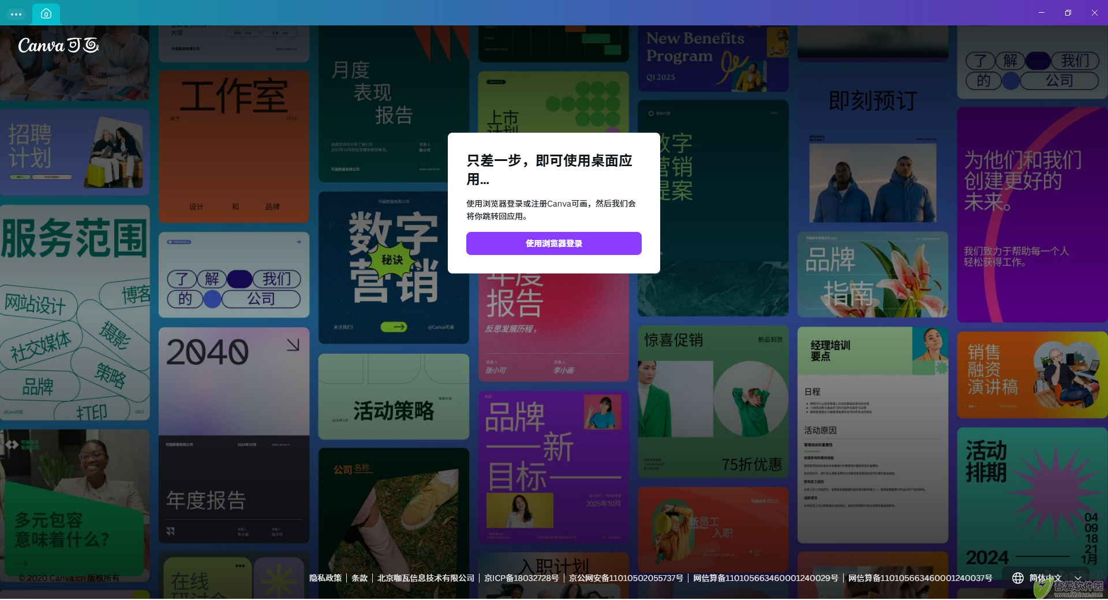Open the three-dots menu in title bar

(x=16, y=14)
